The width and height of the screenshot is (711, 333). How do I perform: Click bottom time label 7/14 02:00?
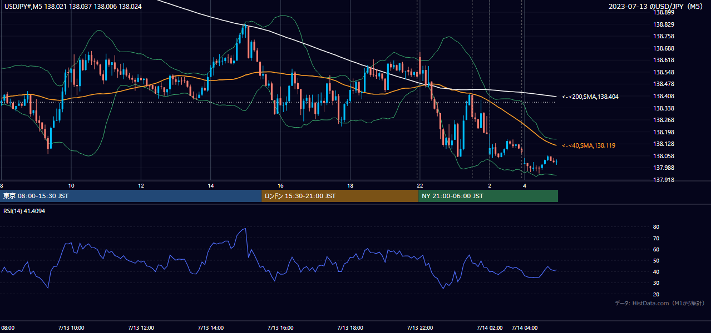point(490,327)
